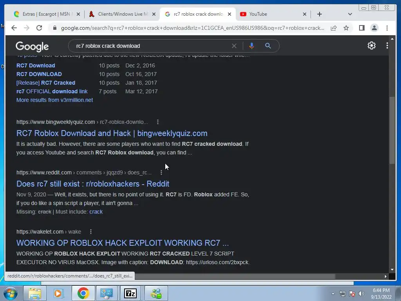Click the horizontal scrollbar right arrow

coord(386,276)
